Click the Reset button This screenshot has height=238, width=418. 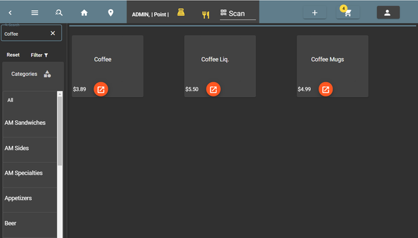coord(13,55)
